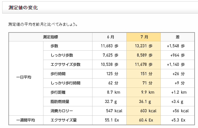Viewport: 198px width, 128px height.
Task: Click the 測定指標 column header
Action: tap(50, 37)
